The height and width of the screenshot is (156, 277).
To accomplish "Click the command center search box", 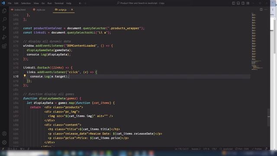I will tap(141, 3).
